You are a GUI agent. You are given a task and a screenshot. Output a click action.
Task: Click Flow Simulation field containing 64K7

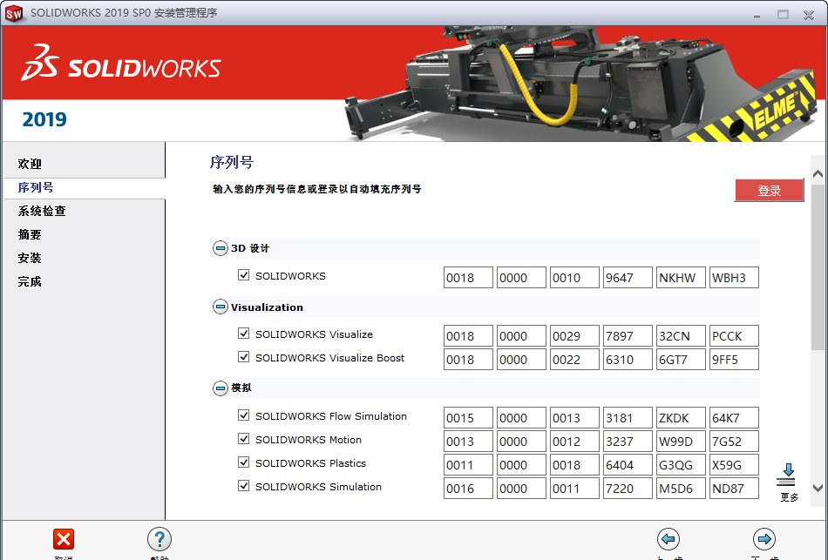pos(734,418)
